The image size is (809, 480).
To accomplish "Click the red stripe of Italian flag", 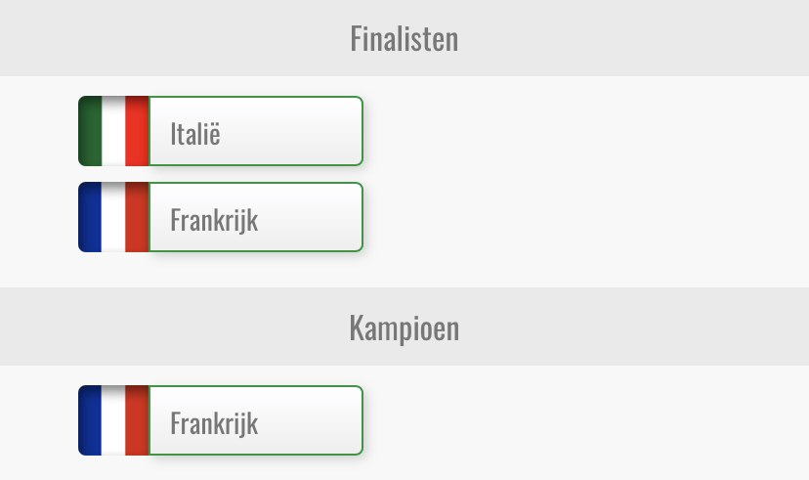I will pyautogui.click(x=137, y=131).
